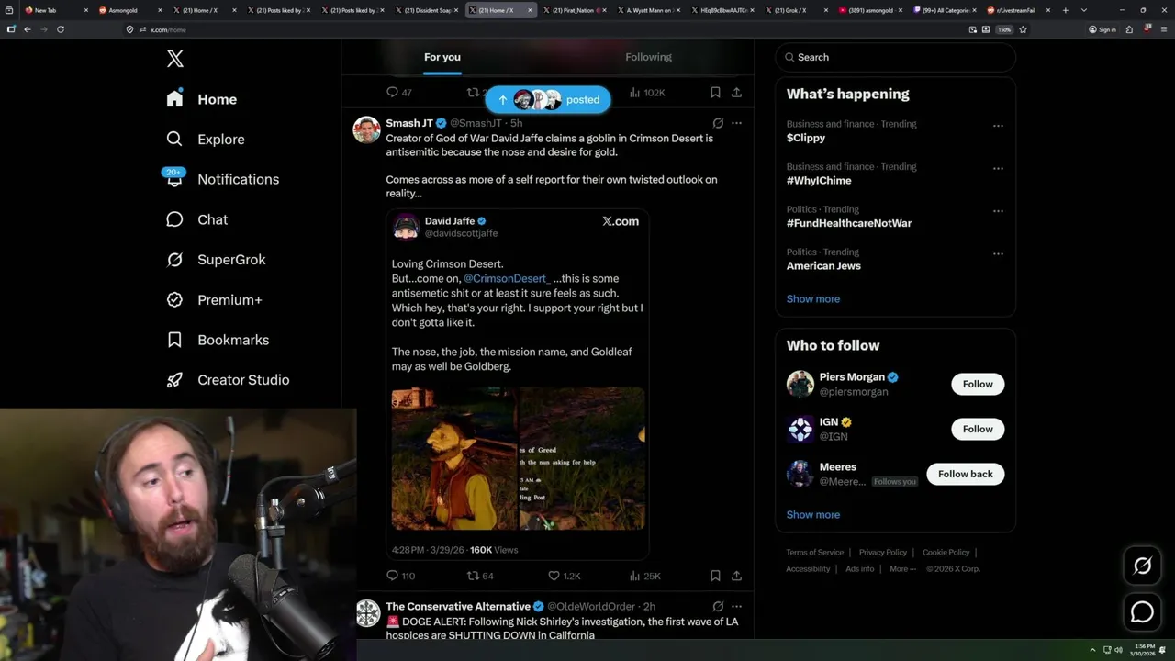Image resolution: width=1175 pixels, height=661 pixels.
Task: Open the floating Grok button on the right
Action: coord(1142,566)
